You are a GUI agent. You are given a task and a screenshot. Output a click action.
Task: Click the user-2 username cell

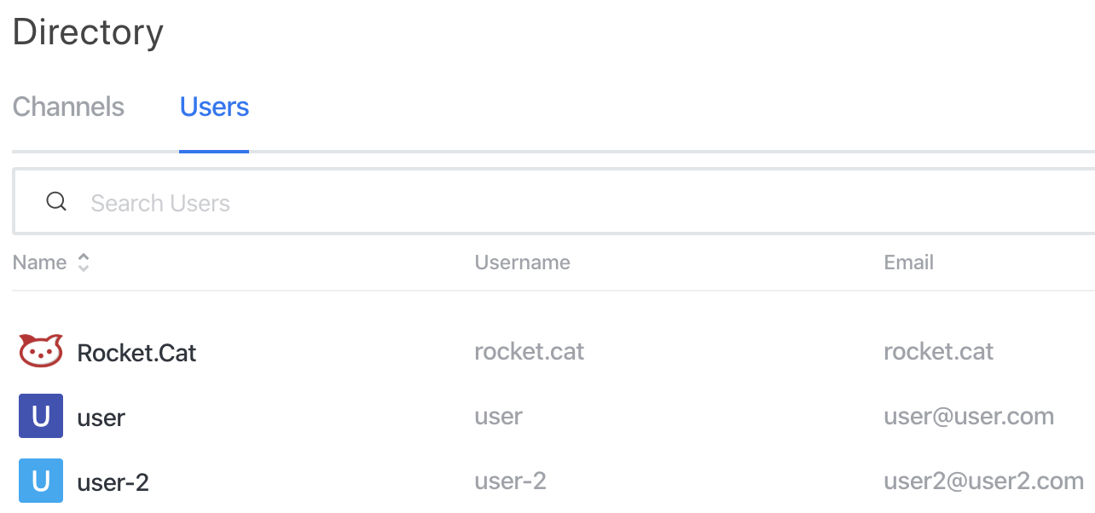tap(511, 481)
